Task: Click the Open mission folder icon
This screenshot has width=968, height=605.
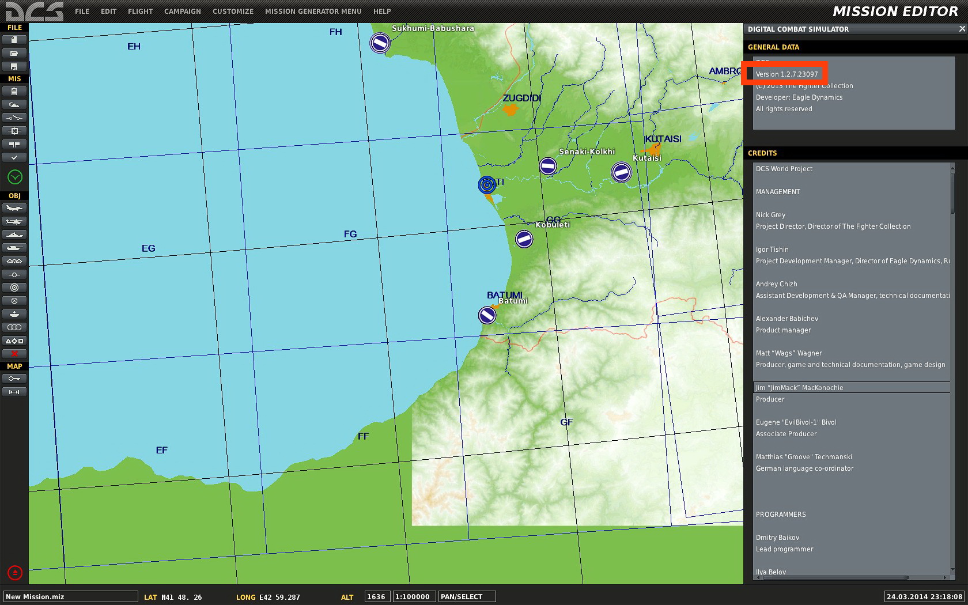Action: (14, 53)
